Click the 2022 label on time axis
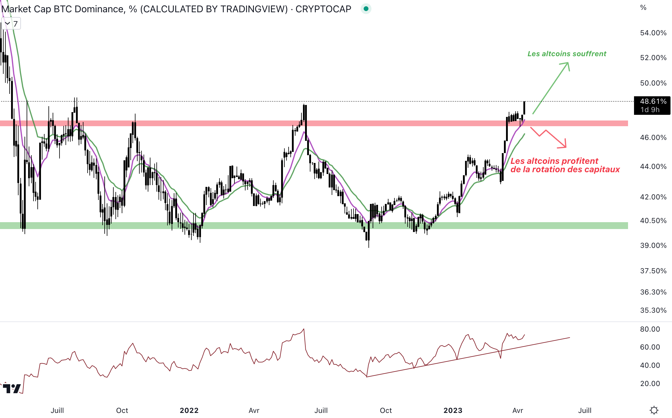The height and width of the screenshot is (418, 672). 189,410
